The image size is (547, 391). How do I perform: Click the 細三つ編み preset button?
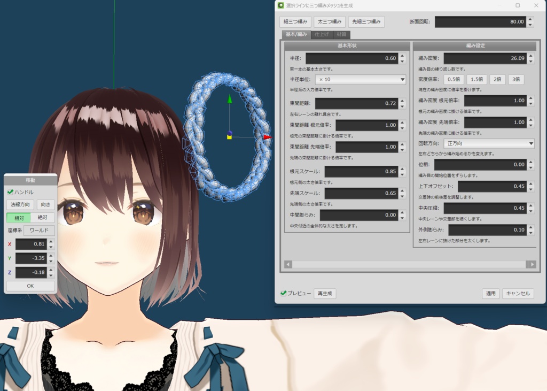(x=295, y=22)
